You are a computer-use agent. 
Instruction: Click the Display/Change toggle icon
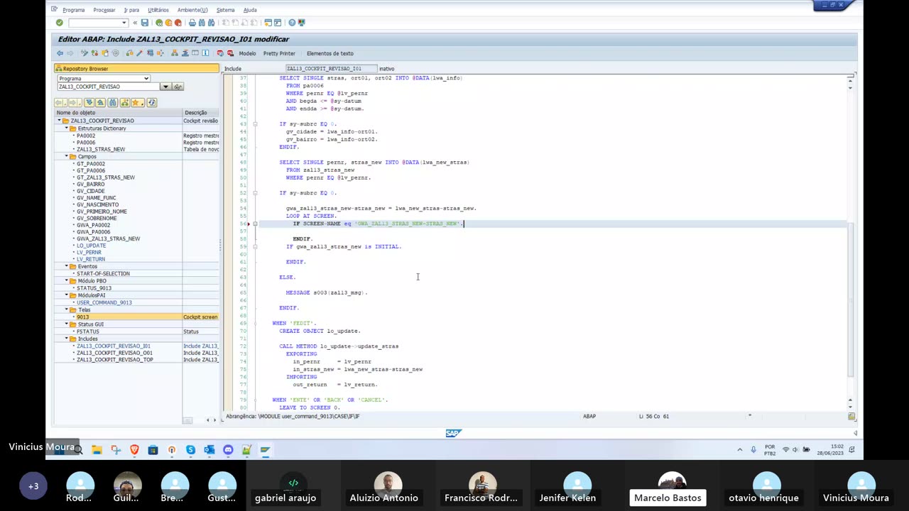(85, 53)
